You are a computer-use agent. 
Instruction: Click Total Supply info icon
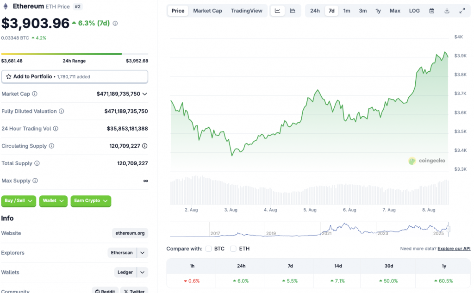coord(37,163)
